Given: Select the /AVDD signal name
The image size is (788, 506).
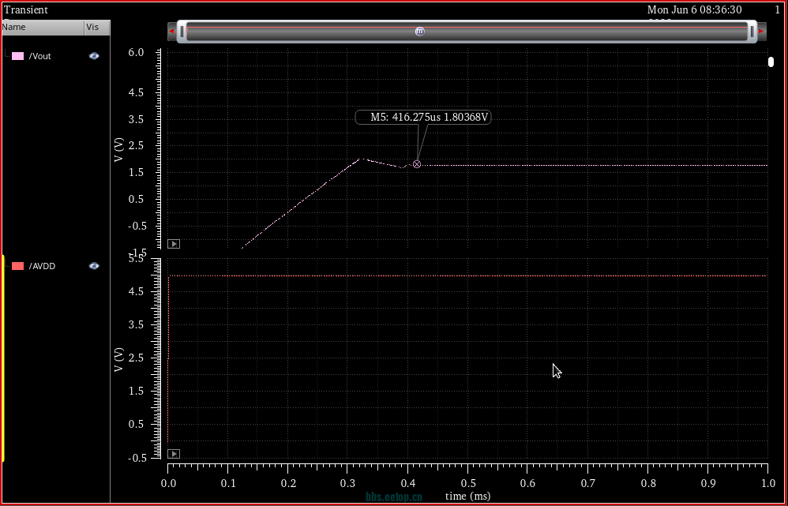Looking at the screenshot, I should 43,266.
